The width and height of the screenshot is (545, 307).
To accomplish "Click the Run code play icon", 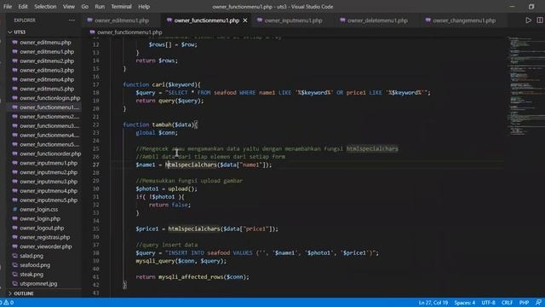I will (528, 20).
